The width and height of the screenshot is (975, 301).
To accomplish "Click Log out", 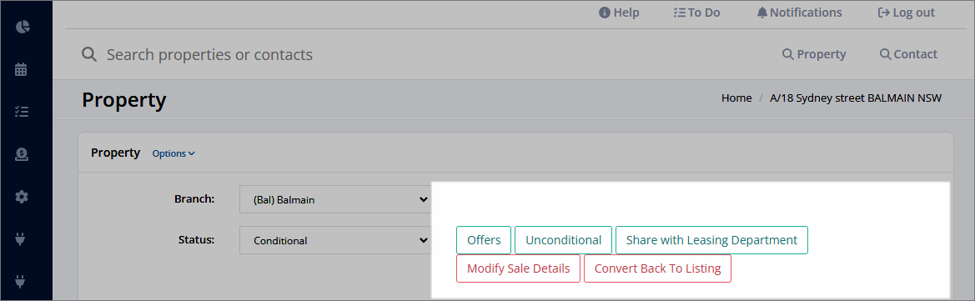I will tap(906, 13).
